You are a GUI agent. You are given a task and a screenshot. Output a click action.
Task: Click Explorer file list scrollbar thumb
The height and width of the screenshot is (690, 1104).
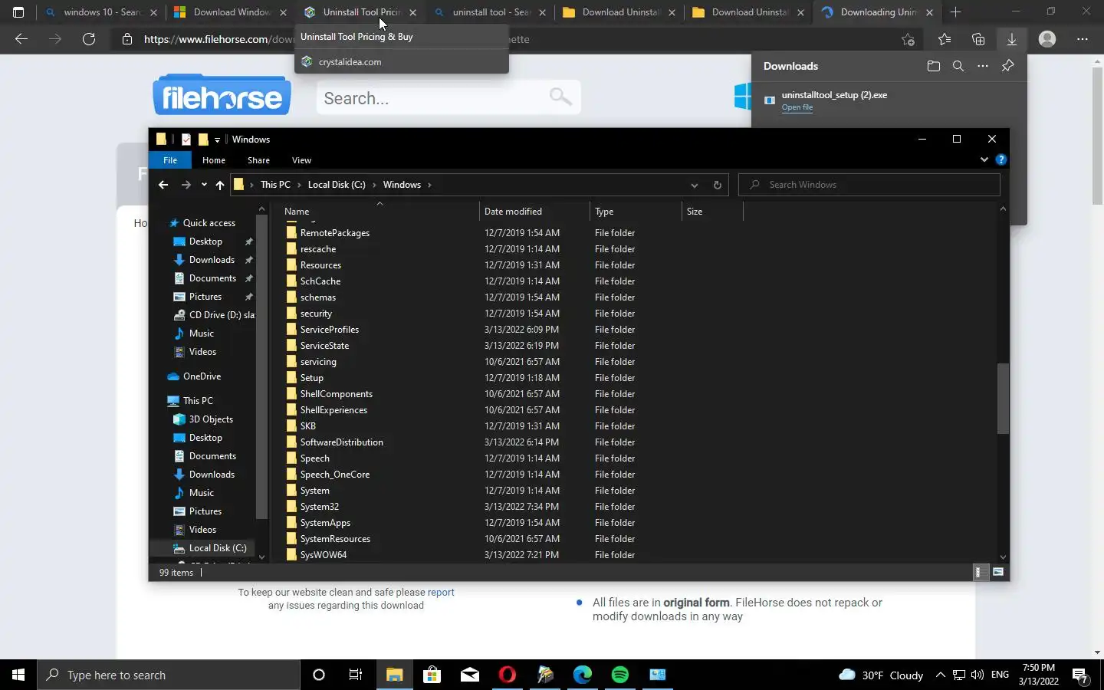click(1003, 399)
